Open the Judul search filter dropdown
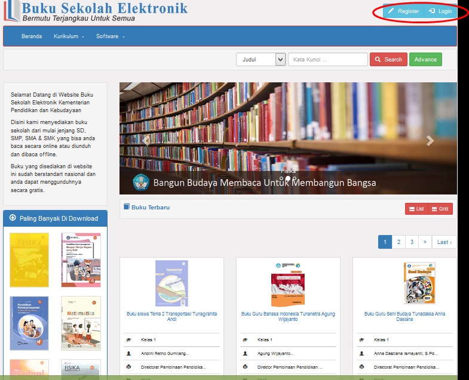469x380 pixels. tap(261, 60)
